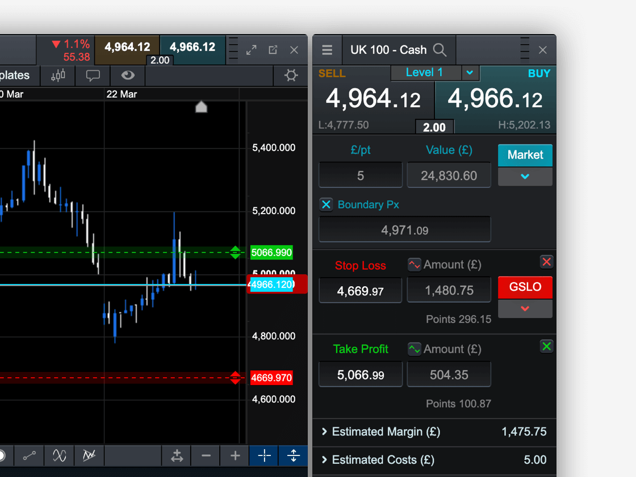The height and width of the screenshot is (477, 636).
Task: Open the oscillator indicator tool
Action: pyautogui.click(x=58, y=456)
